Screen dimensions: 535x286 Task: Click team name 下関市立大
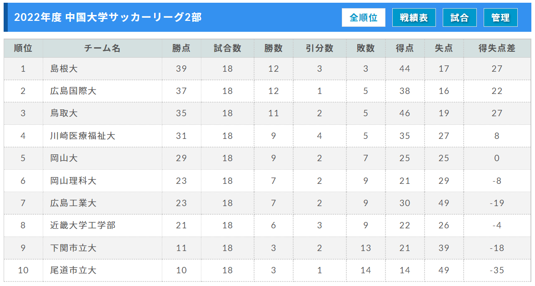pos(73,248)
